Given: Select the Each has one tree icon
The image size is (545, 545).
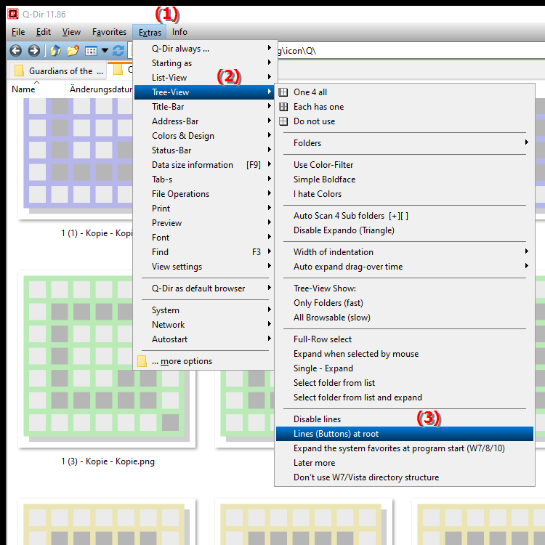Looking at the screenshot, I should (283, 107).
